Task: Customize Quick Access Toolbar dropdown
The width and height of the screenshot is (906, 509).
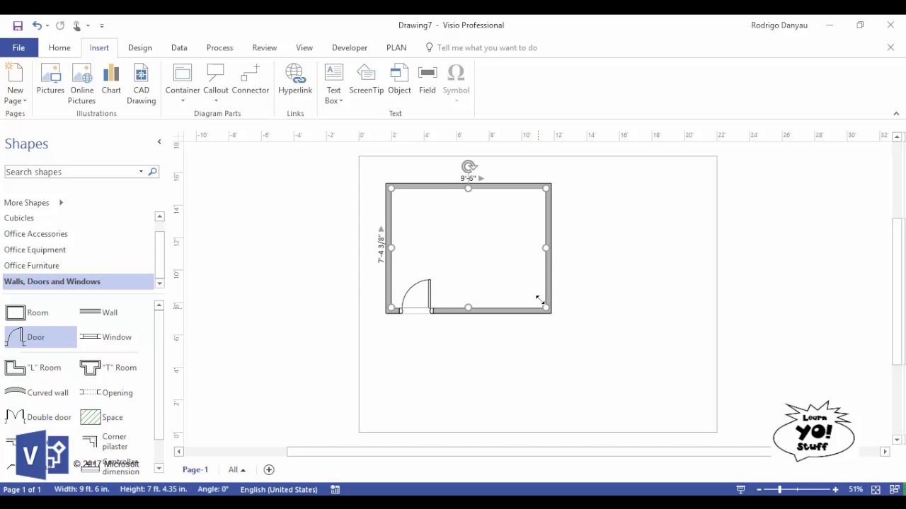Action: click(102, 26)
